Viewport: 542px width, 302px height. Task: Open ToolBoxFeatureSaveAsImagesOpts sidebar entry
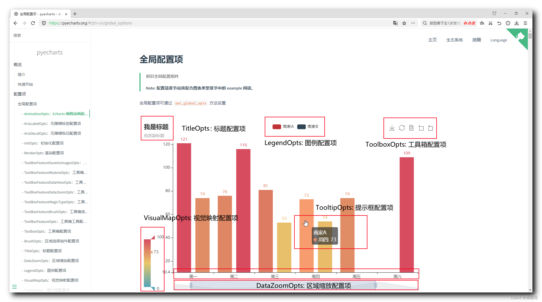(x=54, y=163)
